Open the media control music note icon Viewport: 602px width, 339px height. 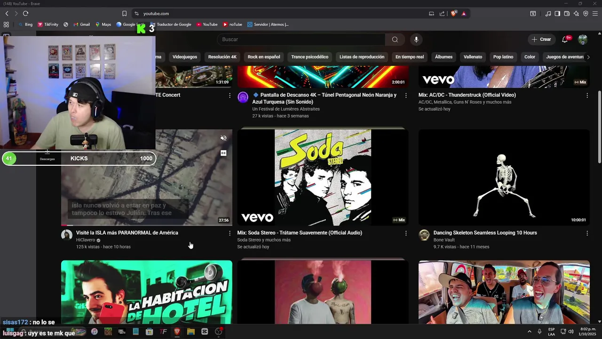pyautogui.click(x=548, y=14)
